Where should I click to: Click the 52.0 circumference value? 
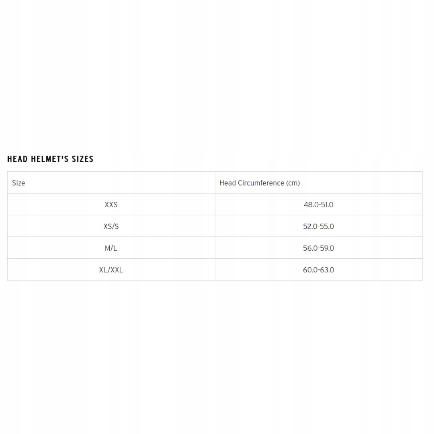point(310,226)
